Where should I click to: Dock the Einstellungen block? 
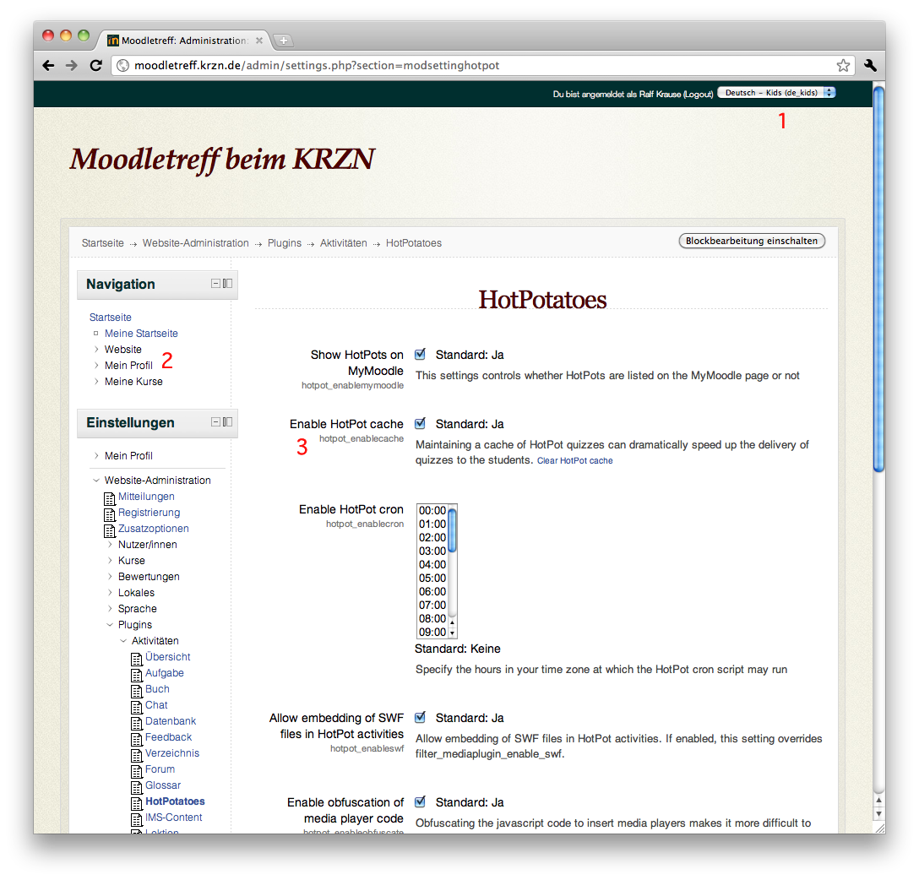[227, 421]
